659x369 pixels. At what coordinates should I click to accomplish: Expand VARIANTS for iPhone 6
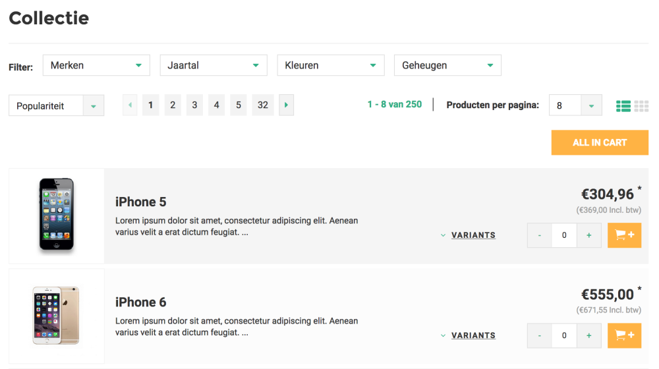click(468, 335)
